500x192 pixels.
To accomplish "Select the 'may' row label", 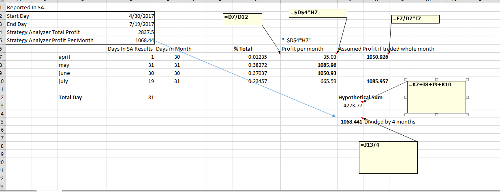I will click(x=64, y=65).
